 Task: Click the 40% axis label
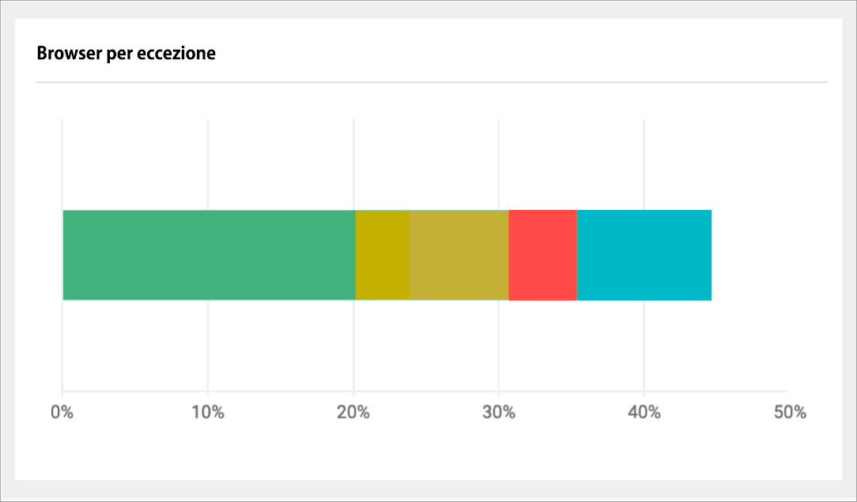[x=644, y=413]
